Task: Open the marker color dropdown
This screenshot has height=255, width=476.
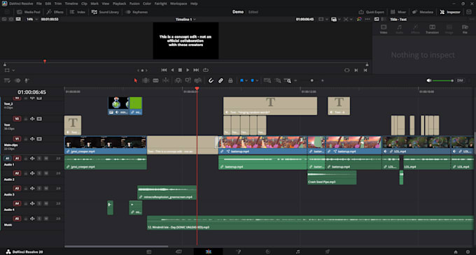Action: (257, 80)
